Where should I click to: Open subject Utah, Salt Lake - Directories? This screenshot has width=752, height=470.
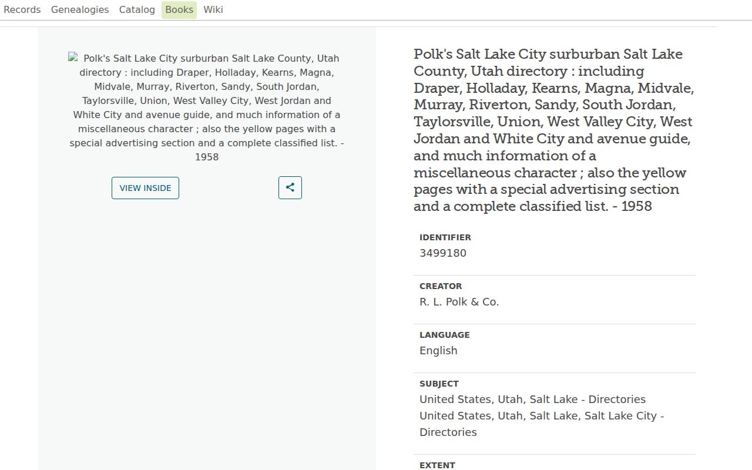click(532, 399)
